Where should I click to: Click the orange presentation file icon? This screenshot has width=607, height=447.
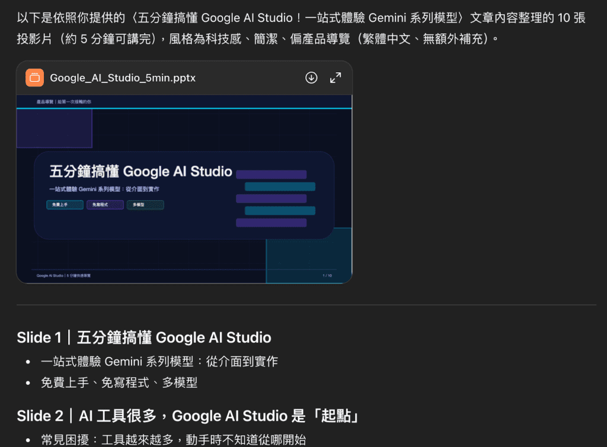tap(35, 78)
